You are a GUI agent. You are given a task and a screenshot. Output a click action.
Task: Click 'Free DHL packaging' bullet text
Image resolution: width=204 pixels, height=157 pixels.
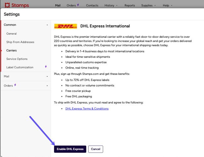78,96
